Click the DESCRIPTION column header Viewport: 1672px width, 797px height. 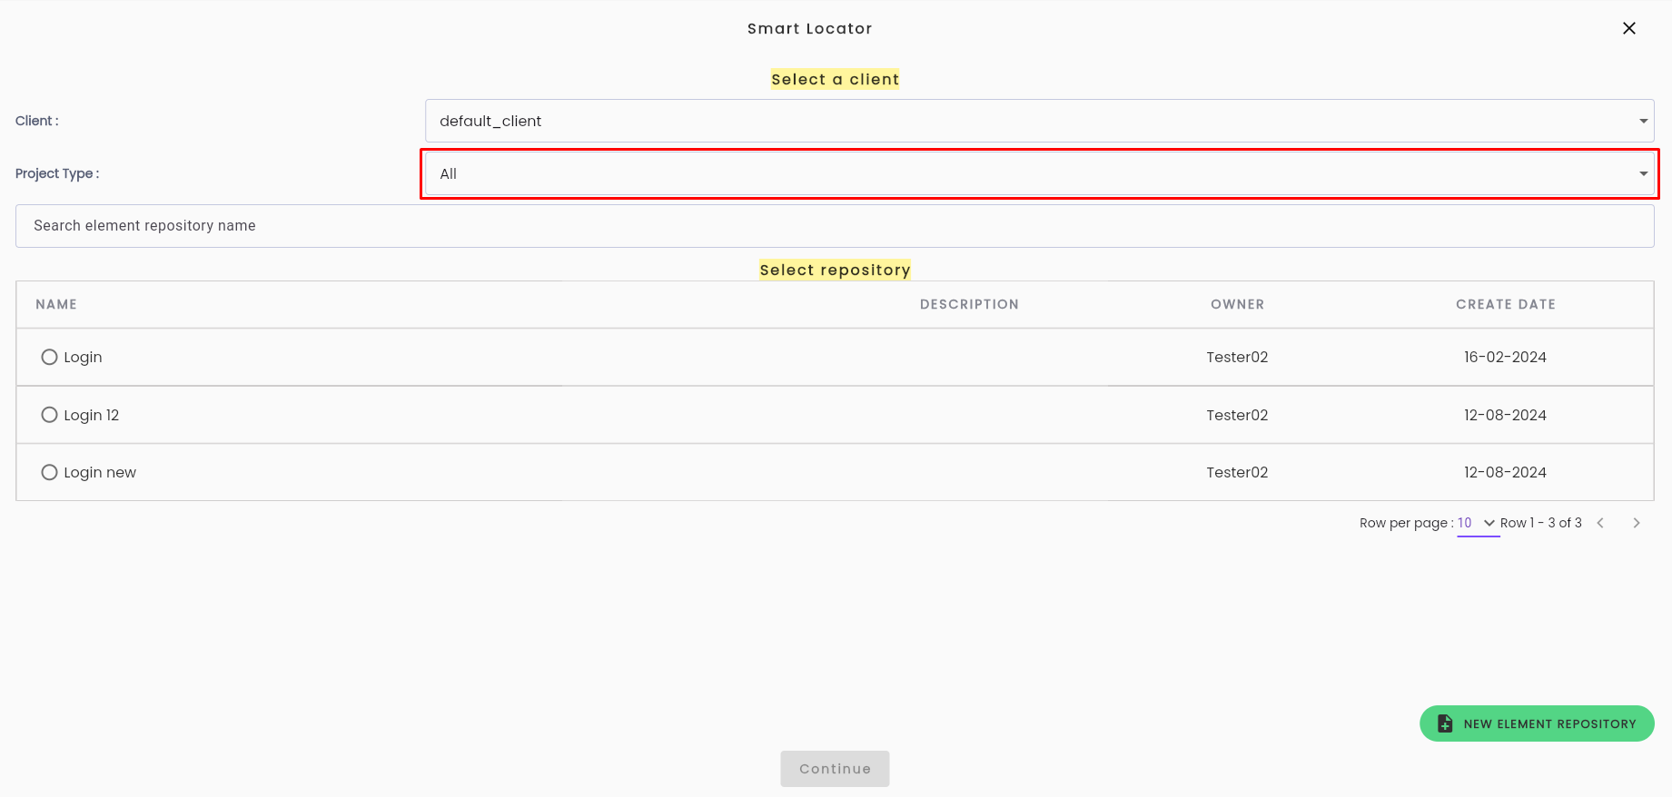[x=969, y=304]
